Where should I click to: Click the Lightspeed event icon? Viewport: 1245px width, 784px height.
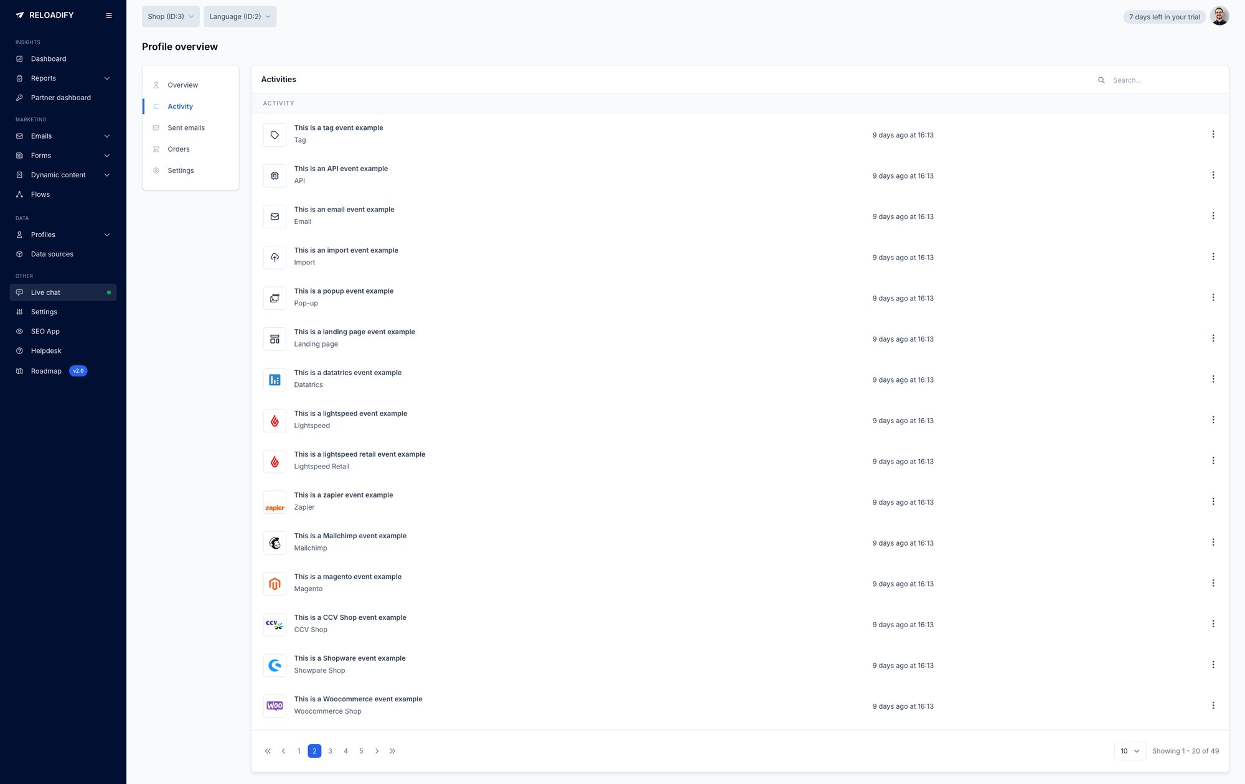[x=274, y=420]
